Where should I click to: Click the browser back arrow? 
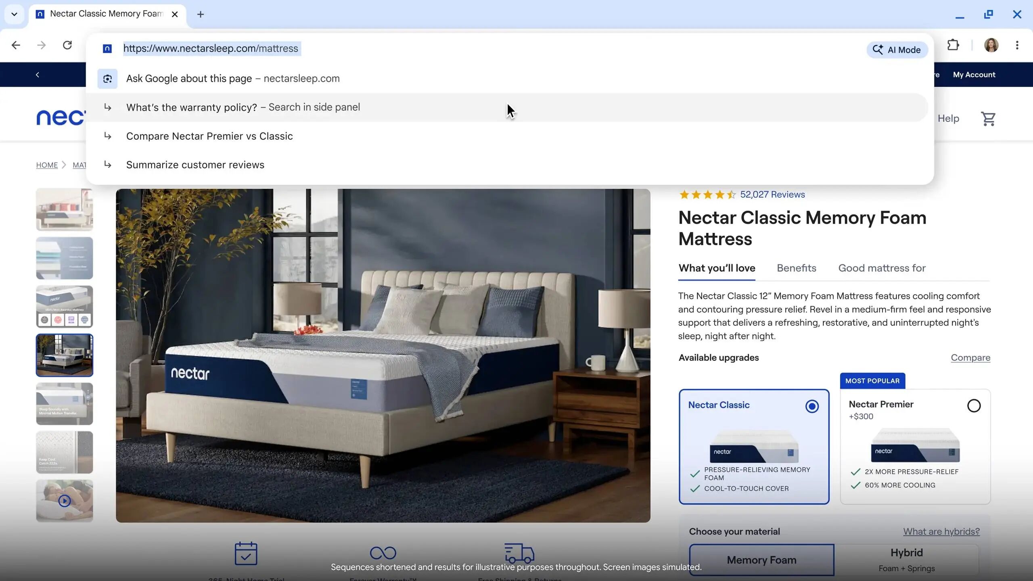pos(16,45)
